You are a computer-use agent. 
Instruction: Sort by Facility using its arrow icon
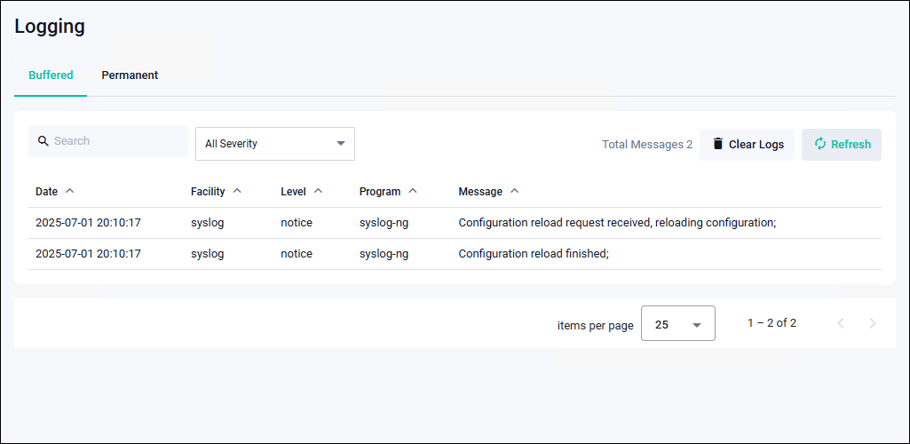[x=238, y=191]
